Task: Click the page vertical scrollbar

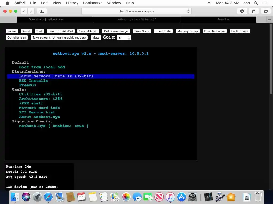Action: [x=271, y=59]
